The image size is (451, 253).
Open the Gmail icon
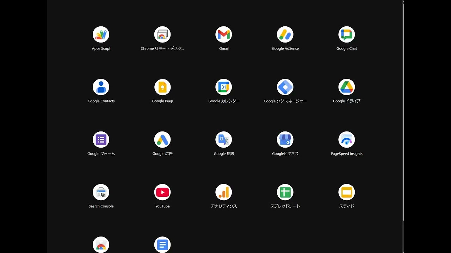point(224,34)
